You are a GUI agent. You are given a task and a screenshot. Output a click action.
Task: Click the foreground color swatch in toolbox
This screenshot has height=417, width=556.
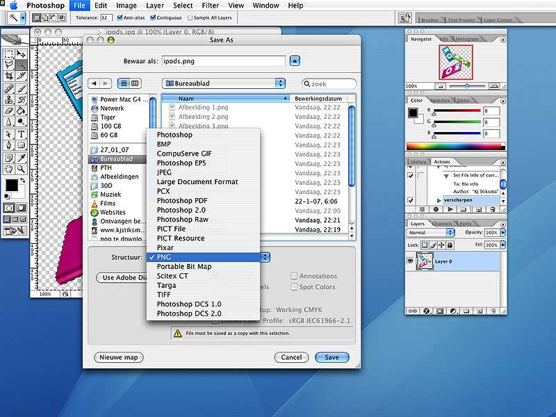click(11, 185)
